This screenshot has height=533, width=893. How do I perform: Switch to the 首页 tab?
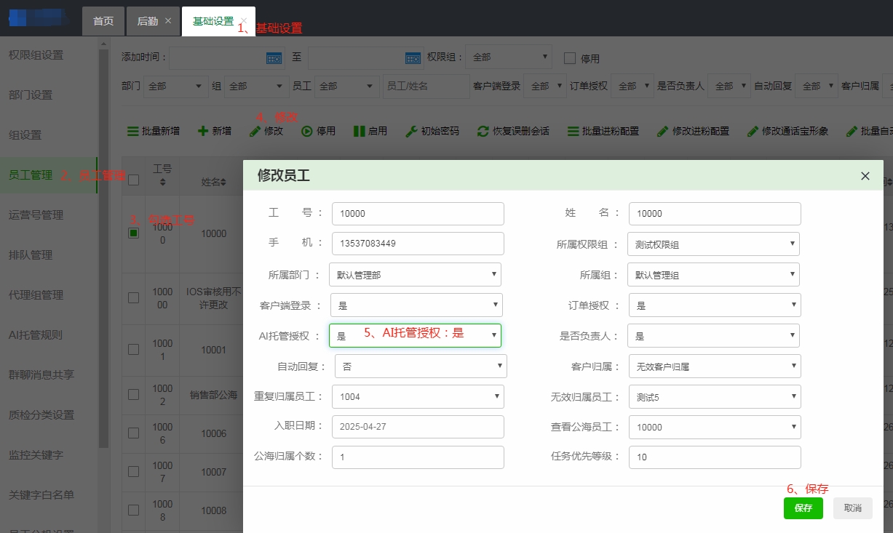point(103,21)
